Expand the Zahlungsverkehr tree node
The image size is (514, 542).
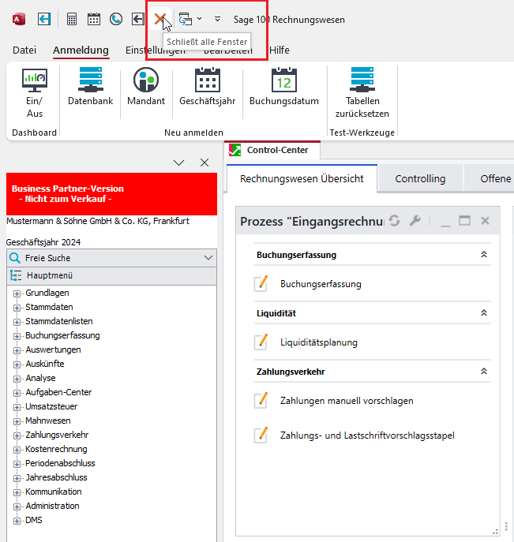tap(17, 435)
